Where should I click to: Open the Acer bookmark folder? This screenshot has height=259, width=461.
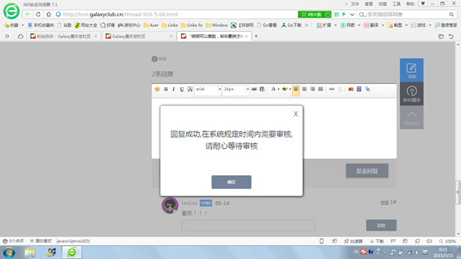(151, 26)
